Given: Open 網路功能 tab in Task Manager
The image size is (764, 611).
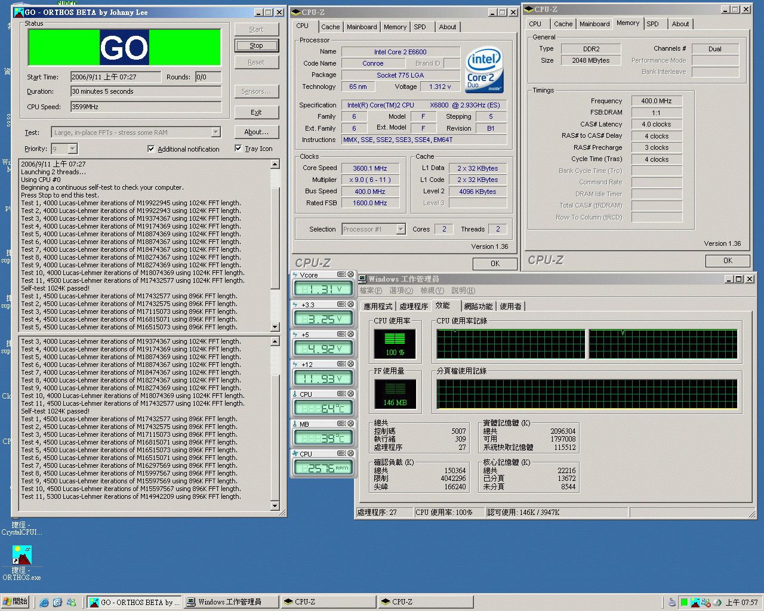Looking at the screenshot, I should (478, 306).
